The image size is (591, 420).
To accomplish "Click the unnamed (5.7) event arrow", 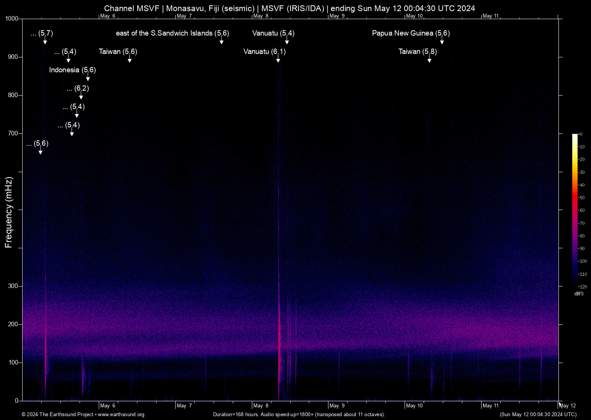I will (45, 41).
